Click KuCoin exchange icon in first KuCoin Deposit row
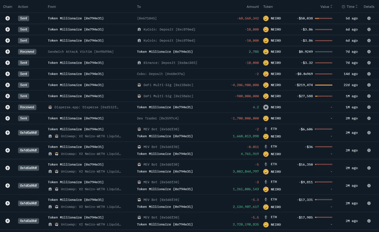379x232 pixels. click(x=139, y=30)
